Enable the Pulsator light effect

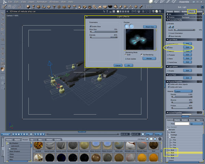pyautogui.click(x=168, y=55)
